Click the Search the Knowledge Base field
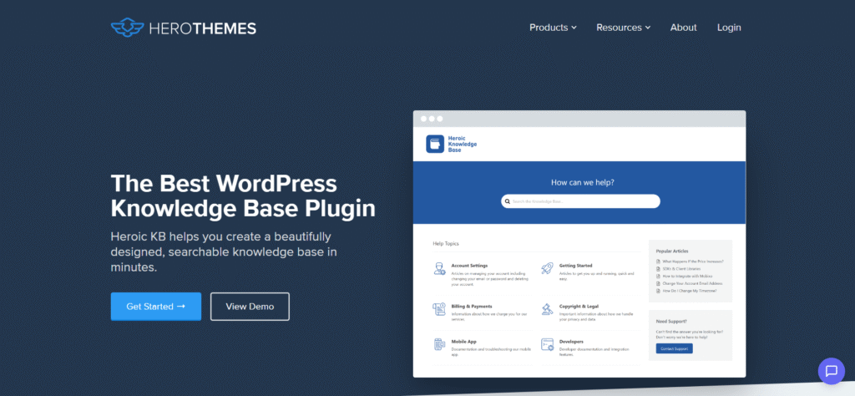 click(x=580, y=201)
